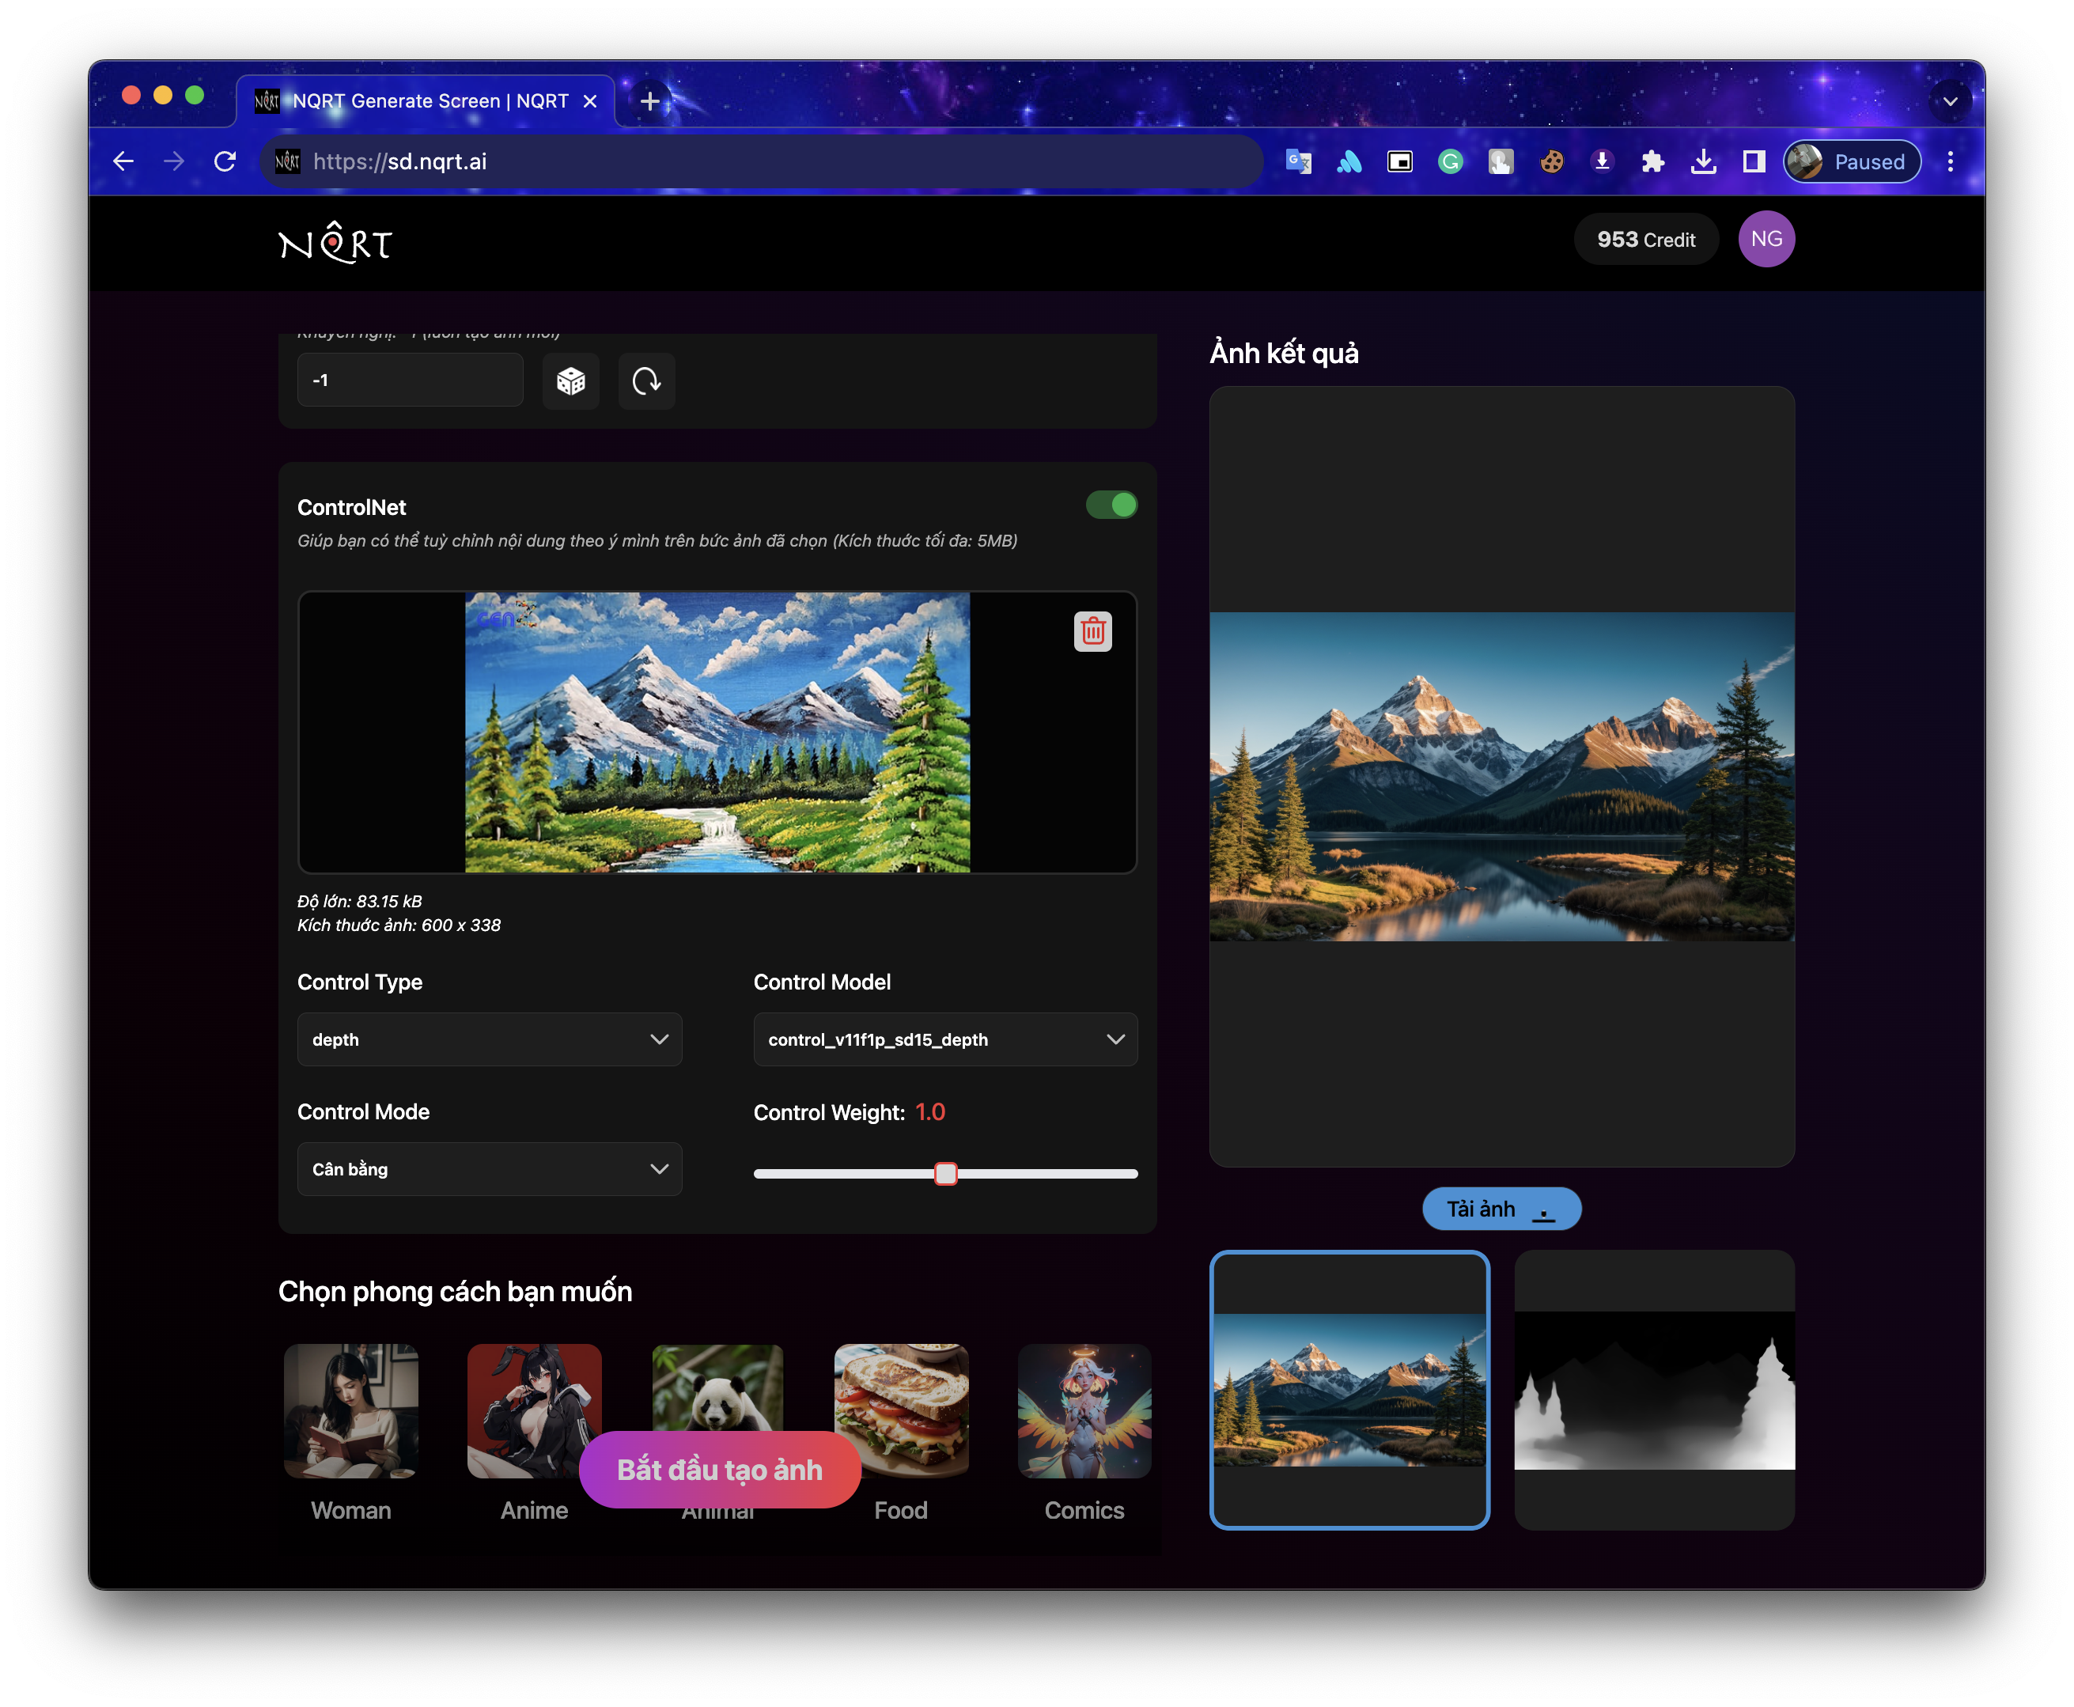Click the Tải ảnh download button
The width and height of the screenshot is (2074, 1707).
tap(1501, 1209)
